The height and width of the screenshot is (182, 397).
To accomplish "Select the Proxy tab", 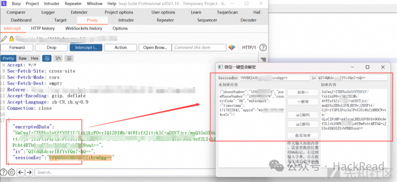I will (92, 20).
